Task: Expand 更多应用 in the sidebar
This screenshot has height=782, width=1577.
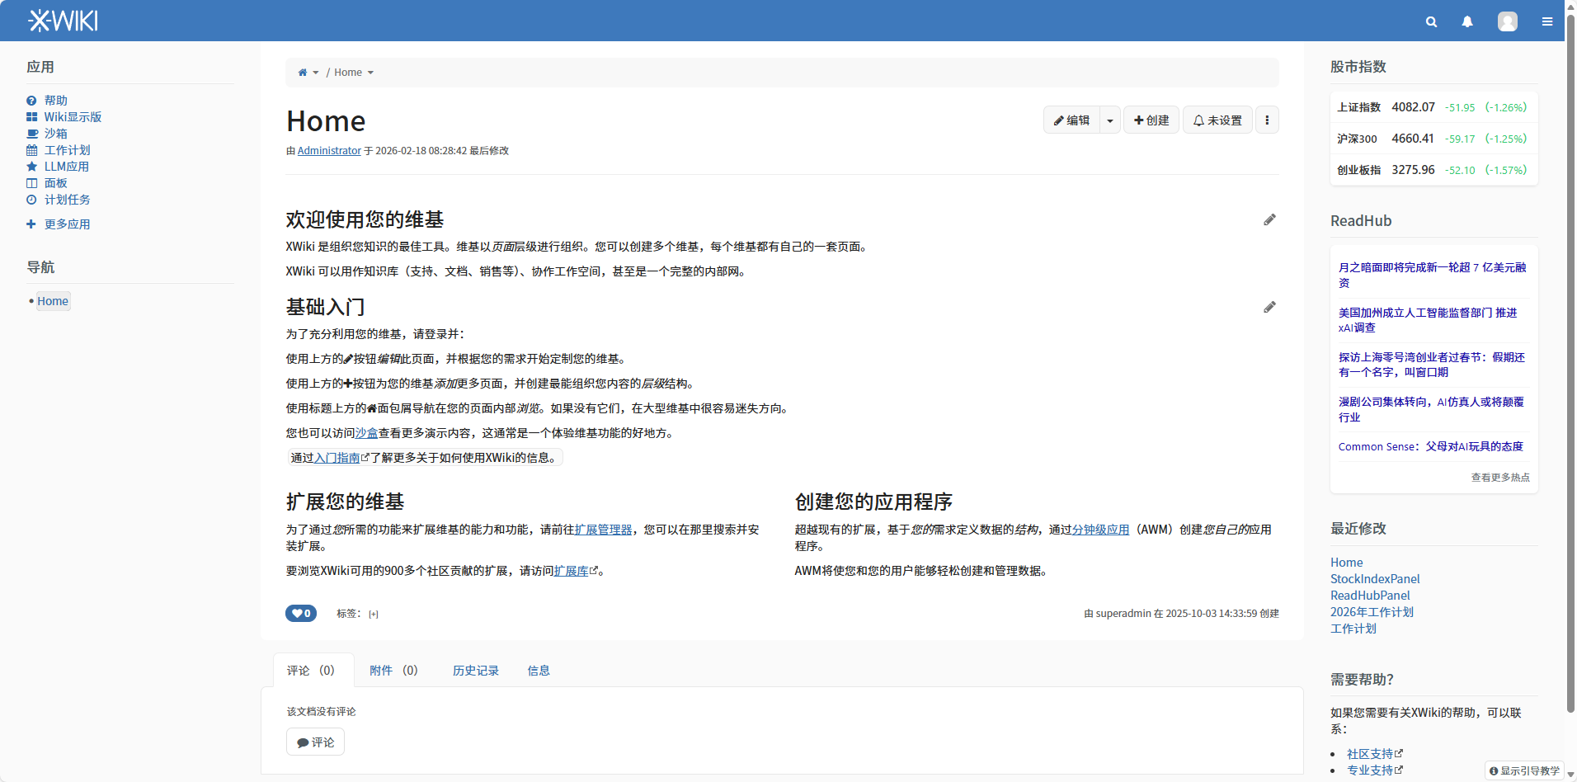Action: point(66,224)
